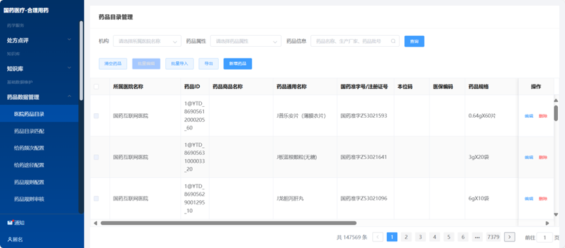Click 编辑 for J板蓝根颗粒 row
Viewport: 565px width, 248px height.
coord(528,158)
